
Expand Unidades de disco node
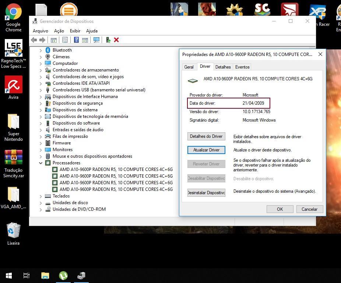pos(41,203)
